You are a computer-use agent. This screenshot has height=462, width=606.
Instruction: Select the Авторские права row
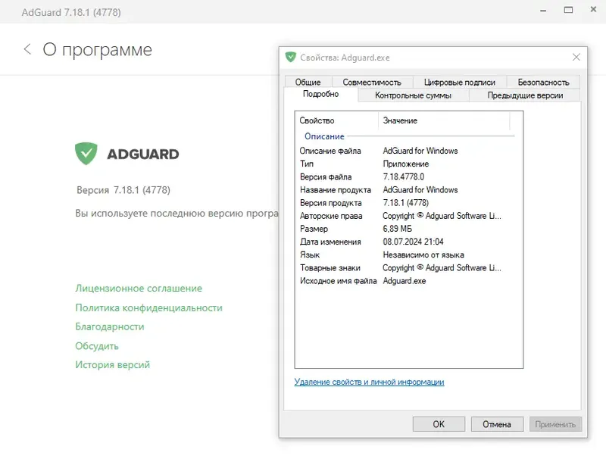(x=407, y=216)
